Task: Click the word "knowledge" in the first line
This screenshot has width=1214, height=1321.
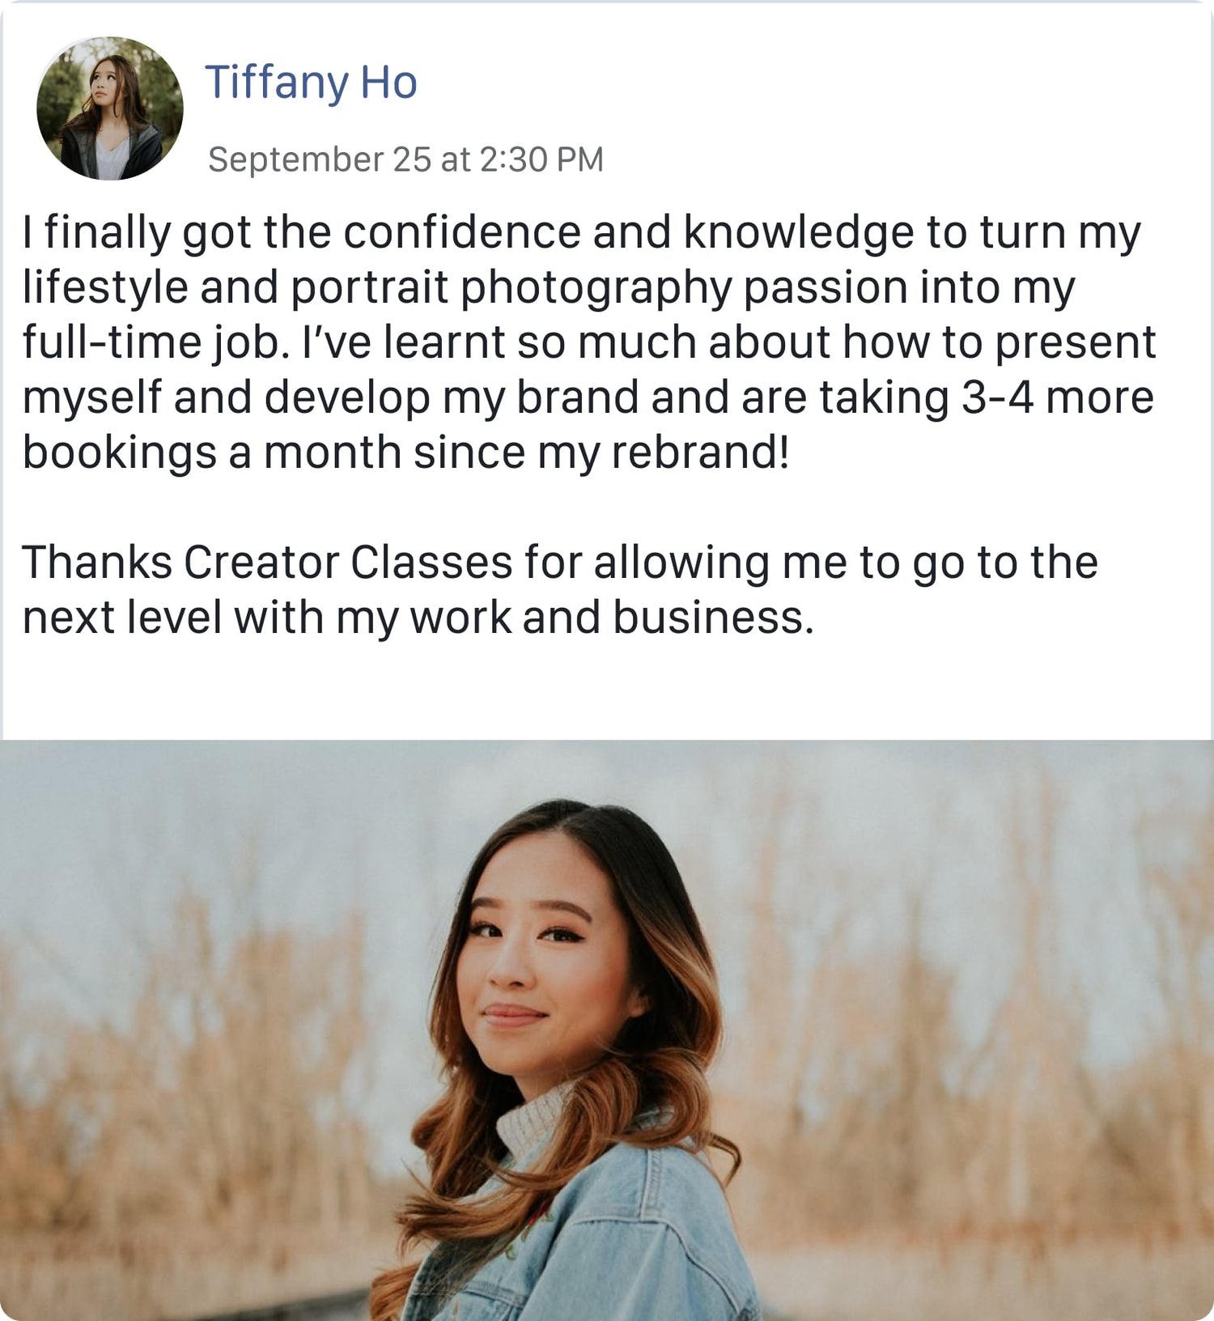Action: click(x=799, y=232)
